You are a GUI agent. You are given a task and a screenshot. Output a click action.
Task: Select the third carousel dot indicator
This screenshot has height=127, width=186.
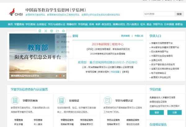64,76
